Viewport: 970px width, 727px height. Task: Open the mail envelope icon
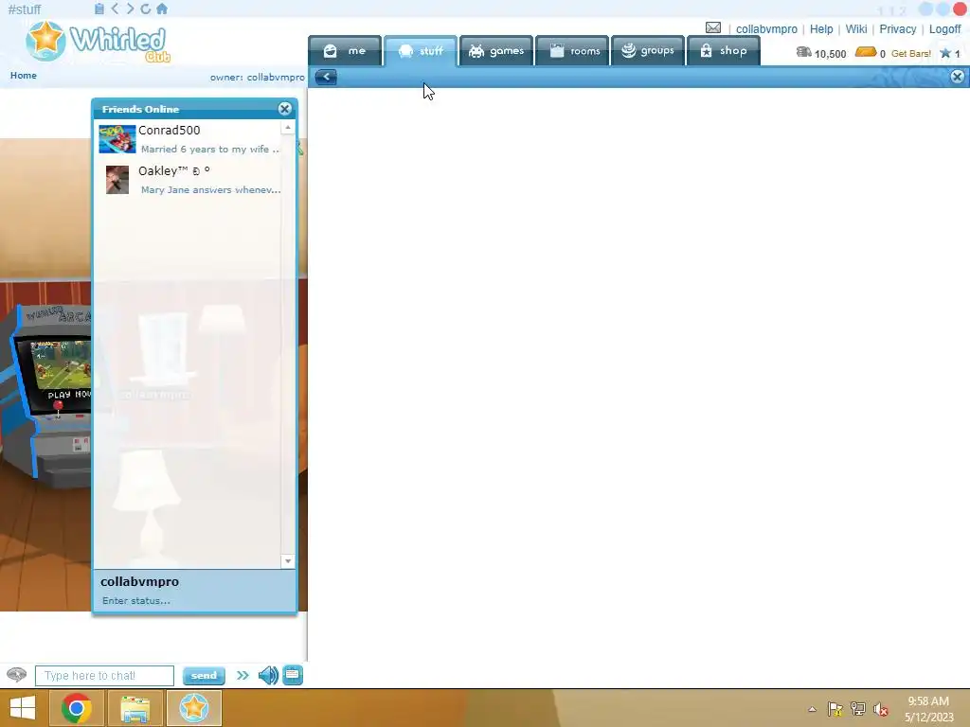coord(712,27)
